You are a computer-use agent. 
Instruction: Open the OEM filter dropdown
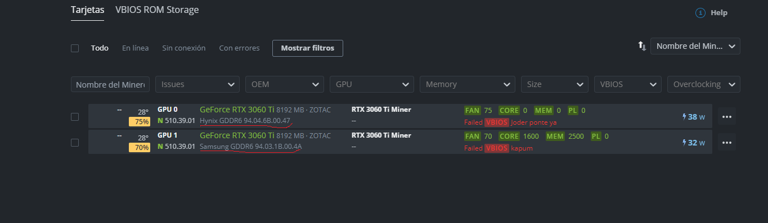pos(285,84)
